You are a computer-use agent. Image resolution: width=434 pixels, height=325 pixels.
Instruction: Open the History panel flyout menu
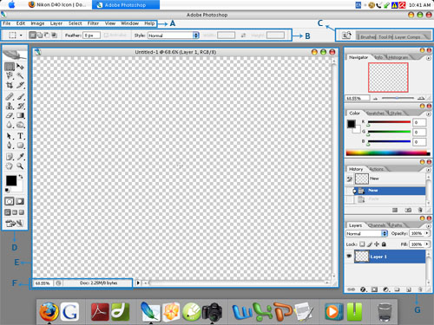click(x=429, y=170)
